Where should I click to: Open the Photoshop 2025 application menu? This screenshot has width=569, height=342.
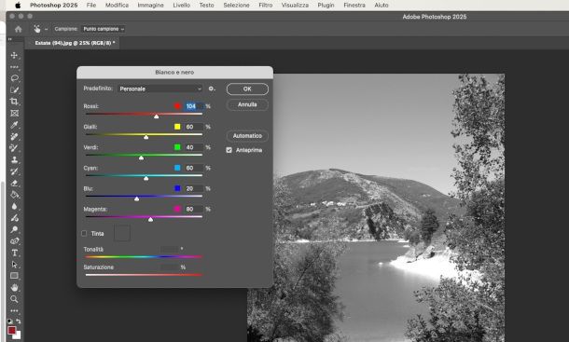54,5
